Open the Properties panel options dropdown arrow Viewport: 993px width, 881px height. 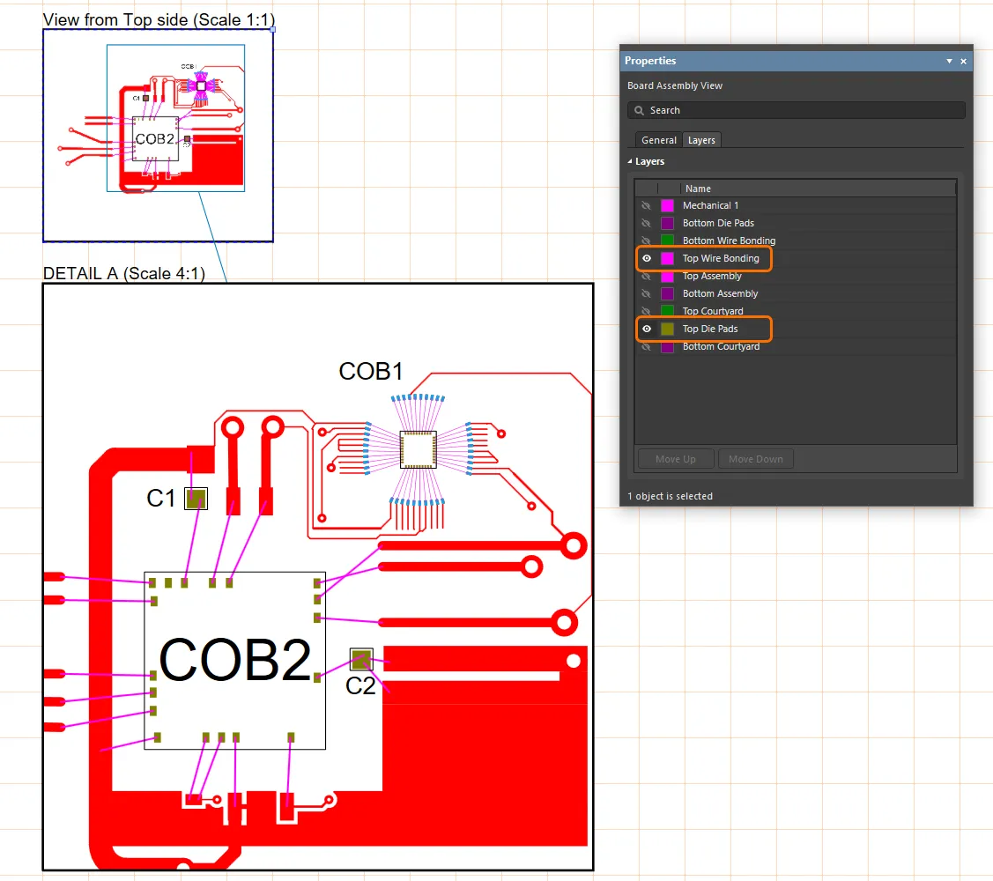point(949,62)
